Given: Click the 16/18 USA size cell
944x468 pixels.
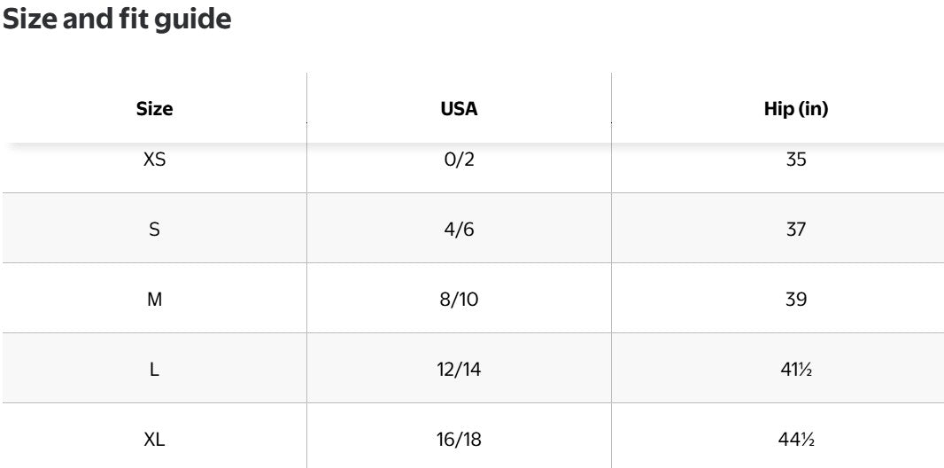Looking at the screenshot, I should [459, 440].
